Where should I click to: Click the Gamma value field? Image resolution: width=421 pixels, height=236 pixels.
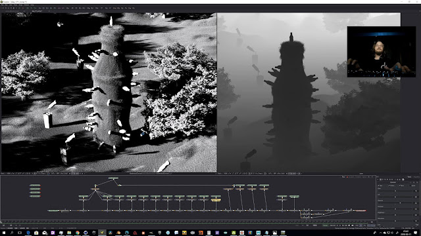coord(416,203)
